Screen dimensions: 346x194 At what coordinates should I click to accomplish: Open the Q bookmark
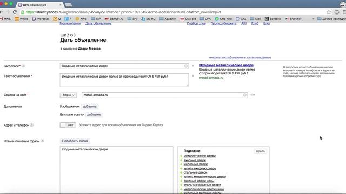57,19
